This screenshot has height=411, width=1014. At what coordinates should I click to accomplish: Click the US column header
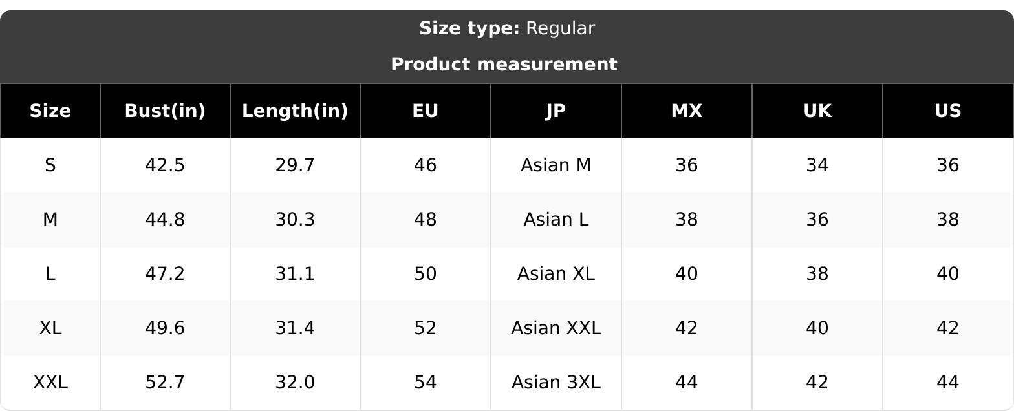[x=948, y=111]
